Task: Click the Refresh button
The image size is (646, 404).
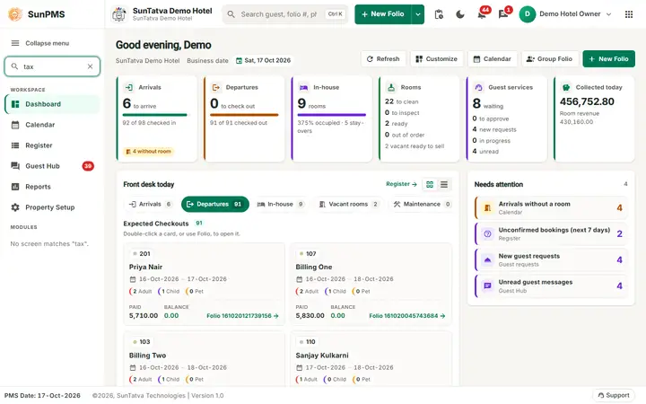Action: [x=383, y=59]
